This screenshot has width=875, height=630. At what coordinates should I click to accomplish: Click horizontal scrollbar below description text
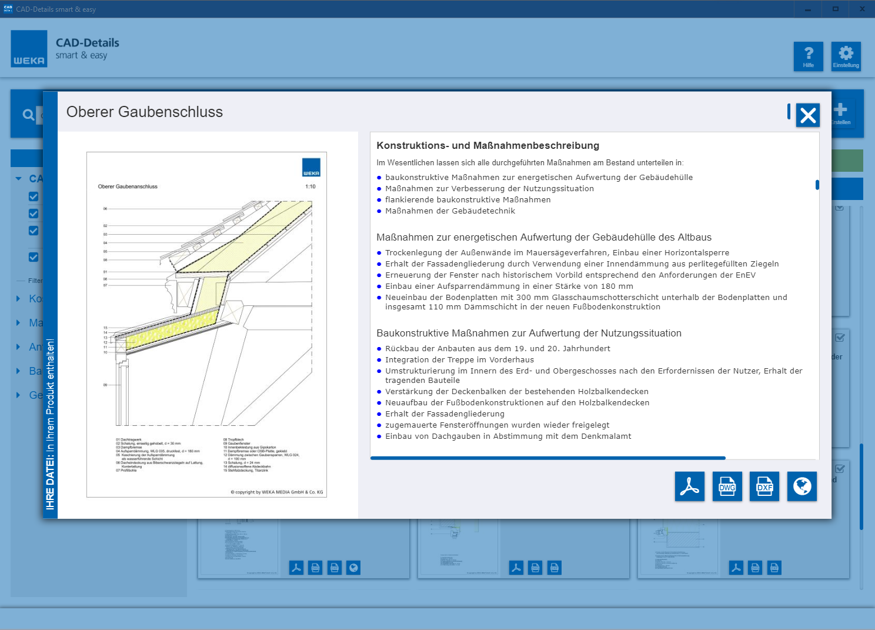(548, 458)
